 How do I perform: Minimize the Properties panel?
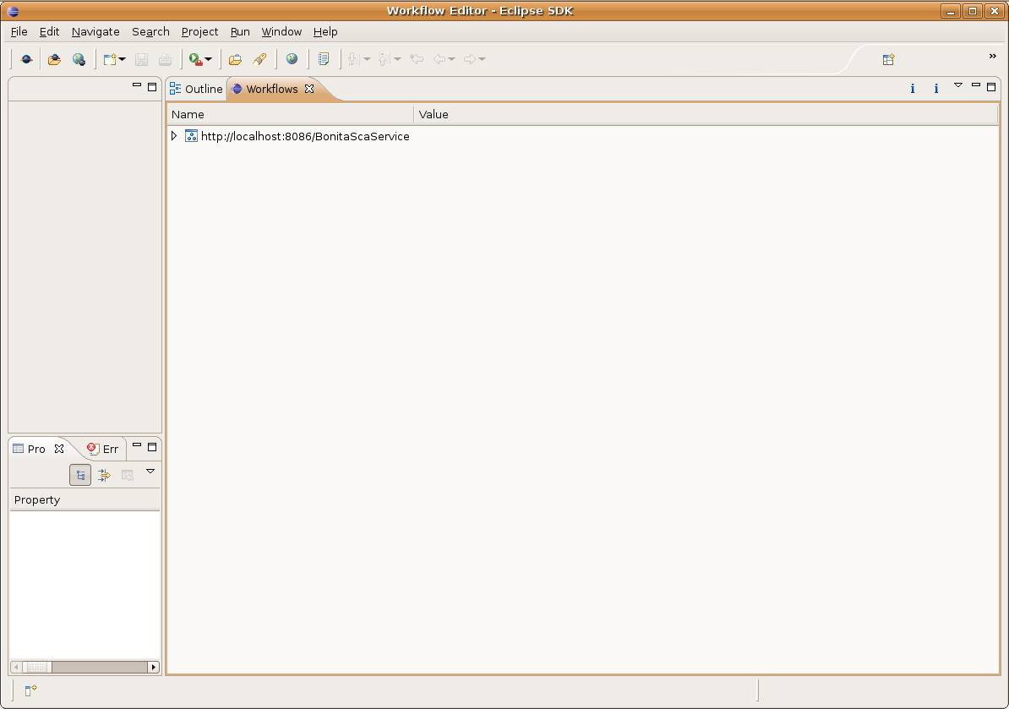(136, 444)
